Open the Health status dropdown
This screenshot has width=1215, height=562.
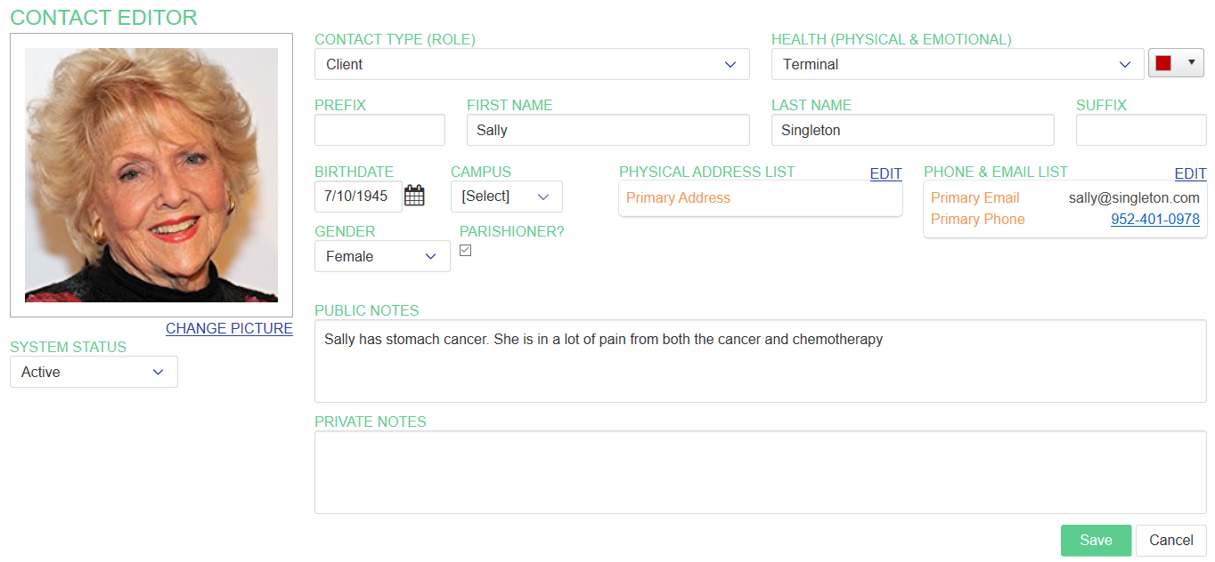click(x=957, y=64)
